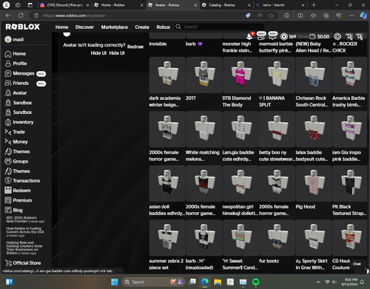Open File Explorer from the taskbar
The image size is (370, 289).
click(x=218, y=282)
